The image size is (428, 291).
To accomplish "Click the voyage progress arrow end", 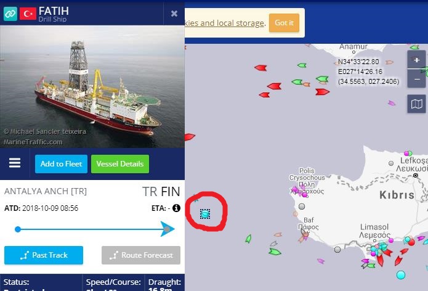I will point(168,229).
